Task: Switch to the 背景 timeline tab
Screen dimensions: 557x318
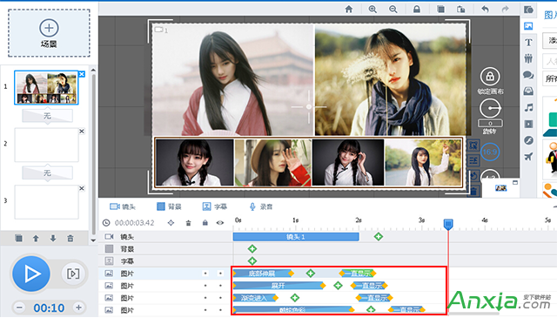Action: pos(169,206)
